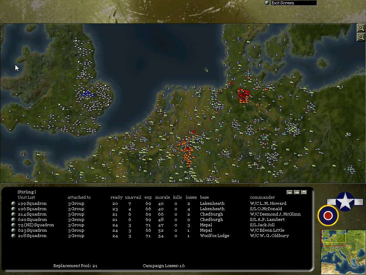
Task: Click commander S/L Jack Joll
Action: point(262,225)
